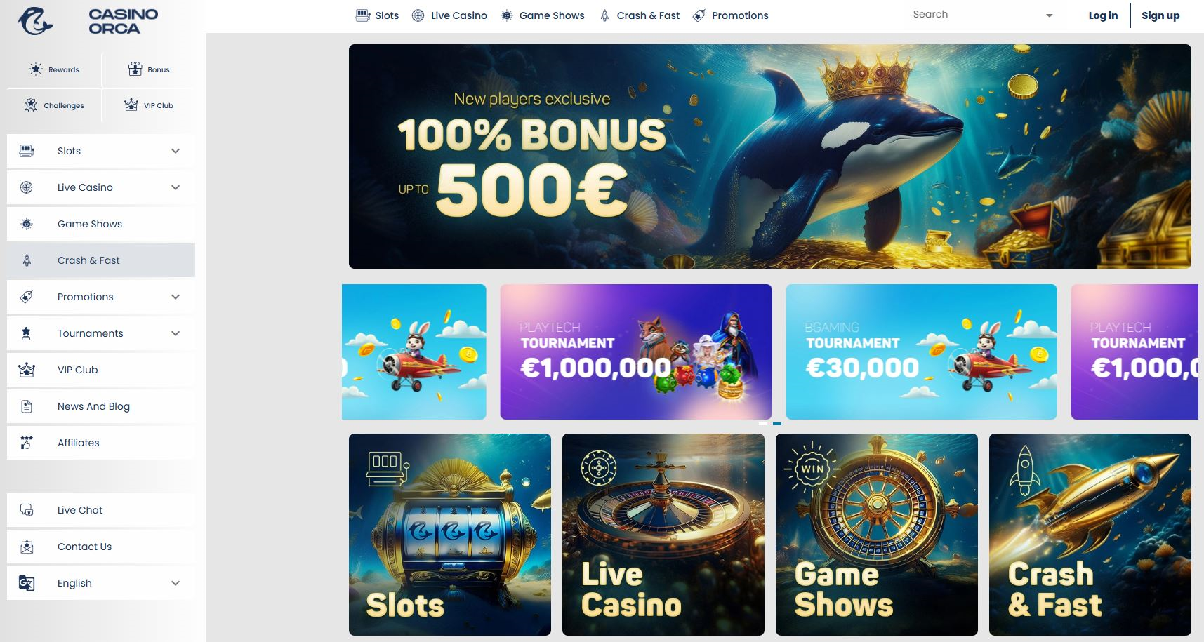
Task: Open the search dropdown arrow
Action: coord(1050,15)
